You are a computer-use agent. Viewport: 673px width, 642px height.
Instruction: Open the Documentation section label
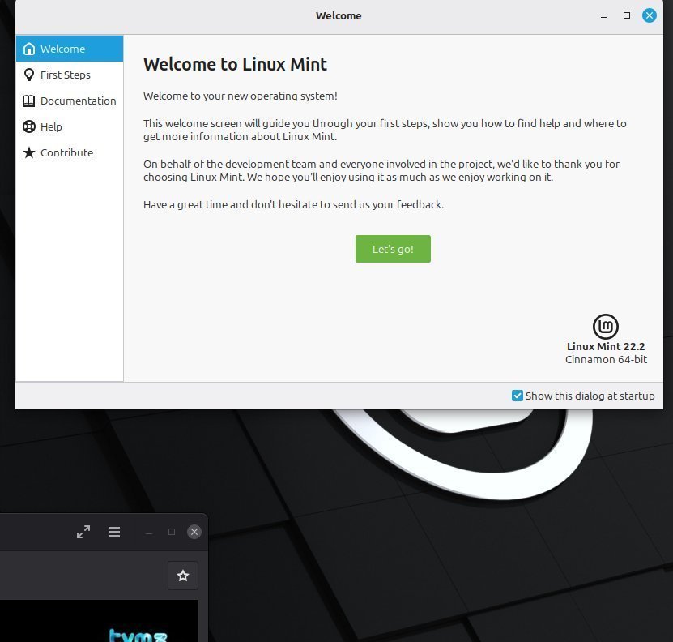tap(79, 101)
